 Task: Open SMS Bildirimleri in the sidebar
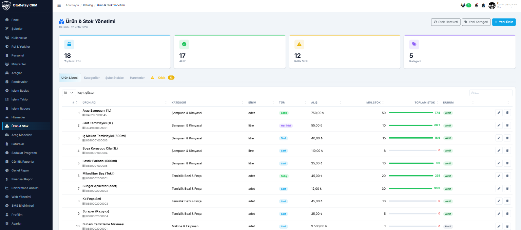coord(26,206)
